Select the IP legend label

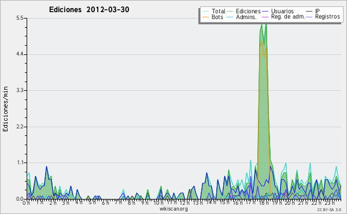(x=318, y=11)
